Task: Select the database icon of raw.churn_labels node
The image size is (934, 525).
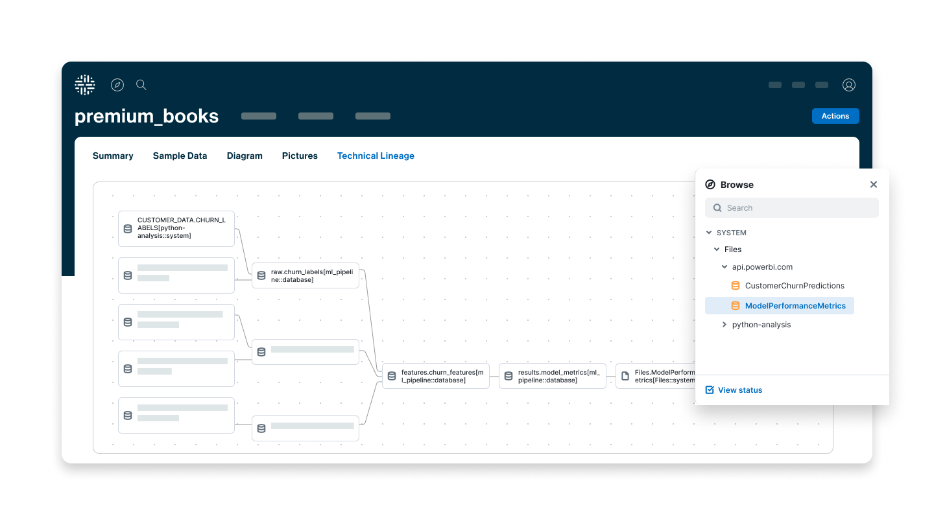Action: pyautogui.click(x=261, y=275)
